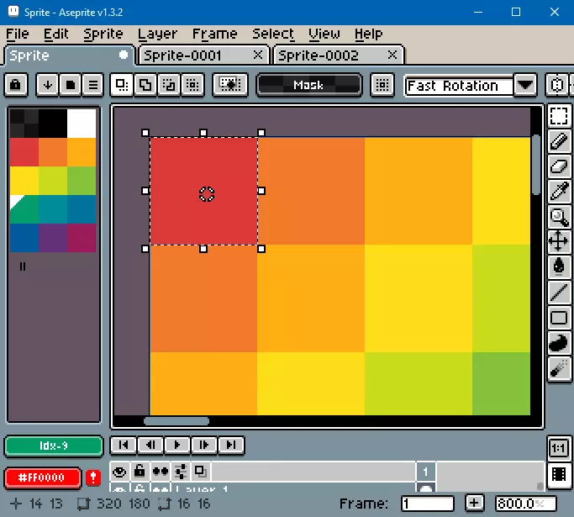Pick the teal palette swatch

53,209
